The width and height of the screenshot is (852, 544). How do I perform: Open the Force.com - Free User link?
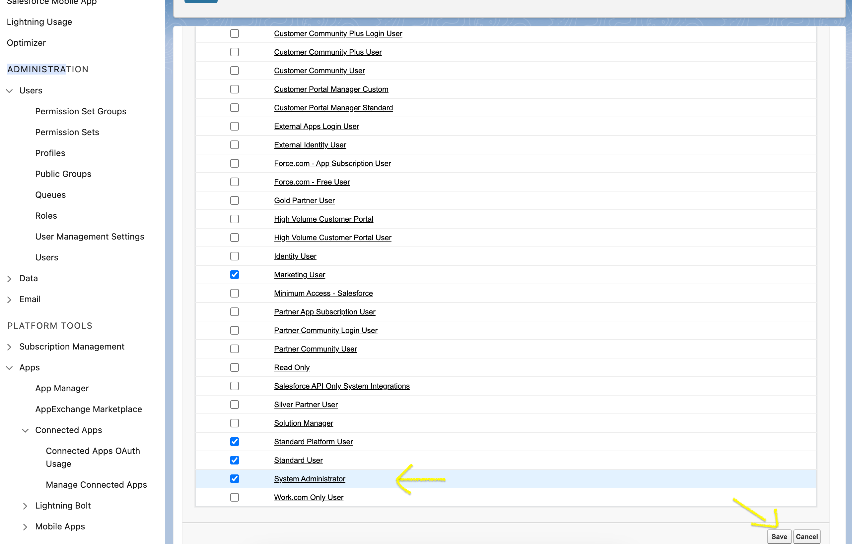[312, 182]
